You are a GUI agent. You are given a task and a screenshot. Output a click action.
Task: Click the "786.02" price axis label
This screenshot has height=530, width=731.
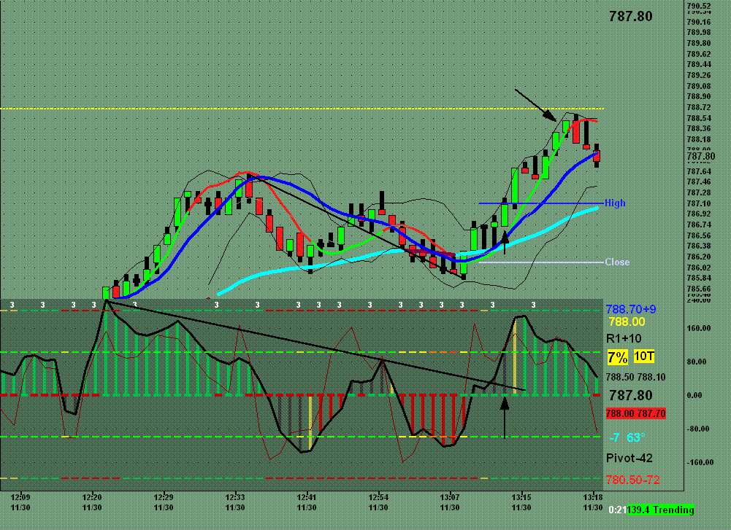pyautogui.click(x=699, y=267)
